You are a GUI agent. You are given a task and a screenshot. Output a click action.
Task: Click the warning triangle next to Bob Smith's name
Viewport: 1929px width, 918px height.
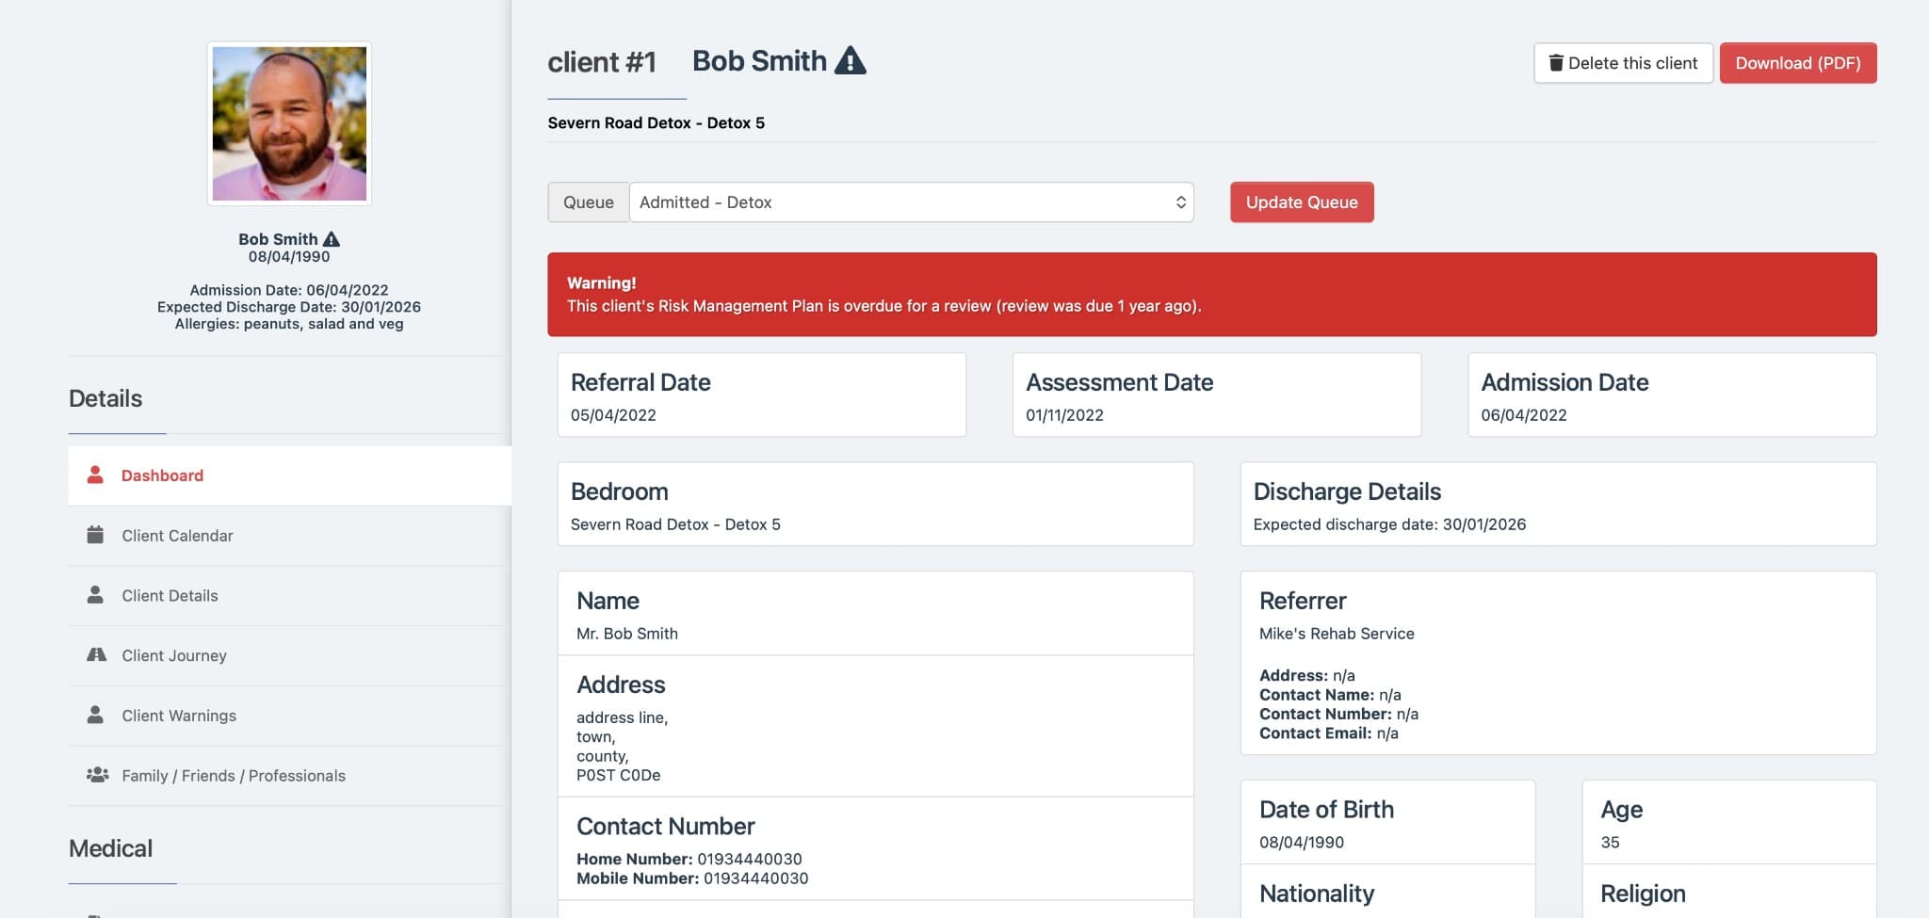[x=851, y=59]
